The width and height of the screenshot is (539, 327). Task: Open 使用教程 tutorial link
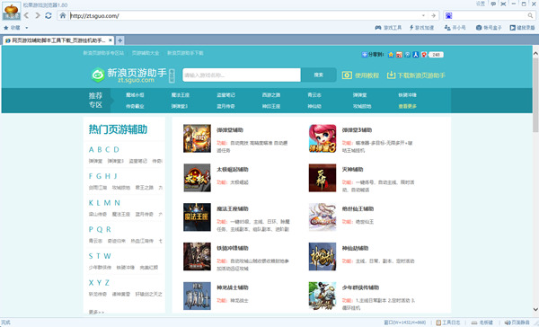pyautogui.click(x=360, y=75)
